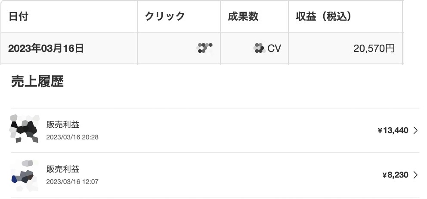427x199 pixels.
Task: Click the 売上履歴 section heading
Action: point(37,81)
